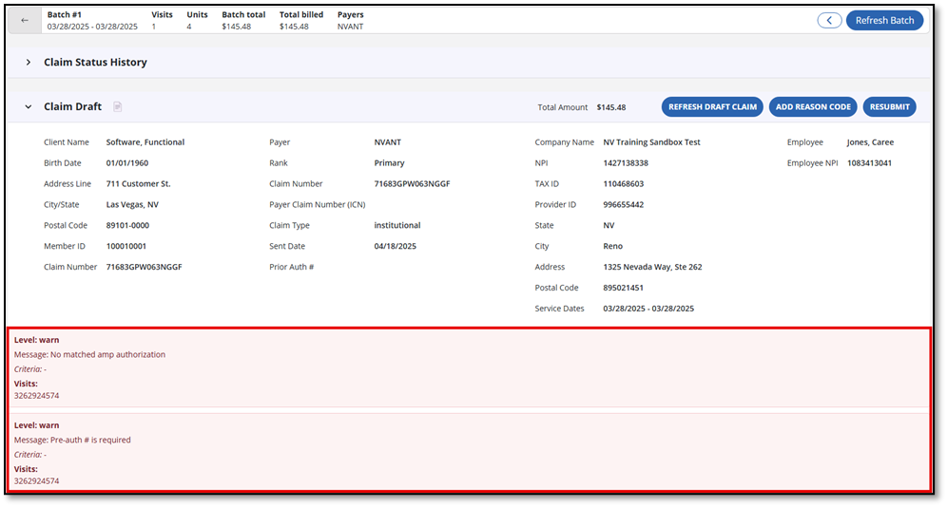Viewport: 947px width, 507px height.
Task: Expand the Claim Status History section
Action: point(29,63)
